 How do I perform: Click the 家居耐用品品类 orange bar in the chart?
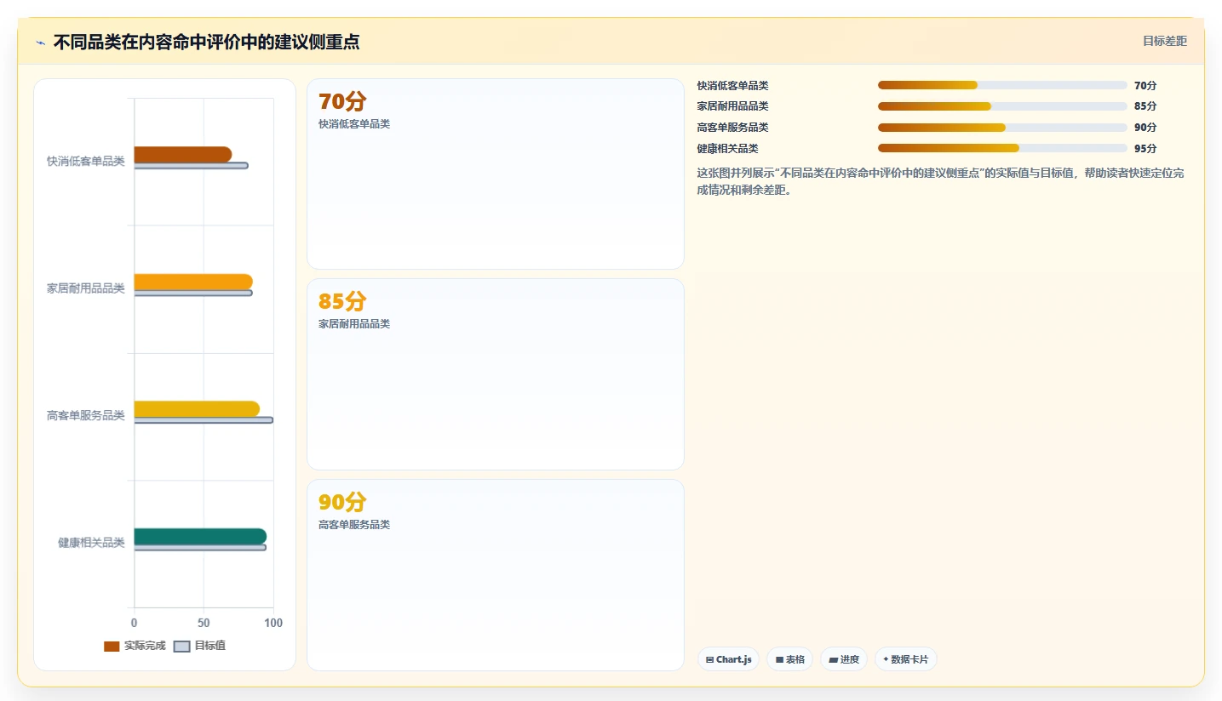(193, 282)
